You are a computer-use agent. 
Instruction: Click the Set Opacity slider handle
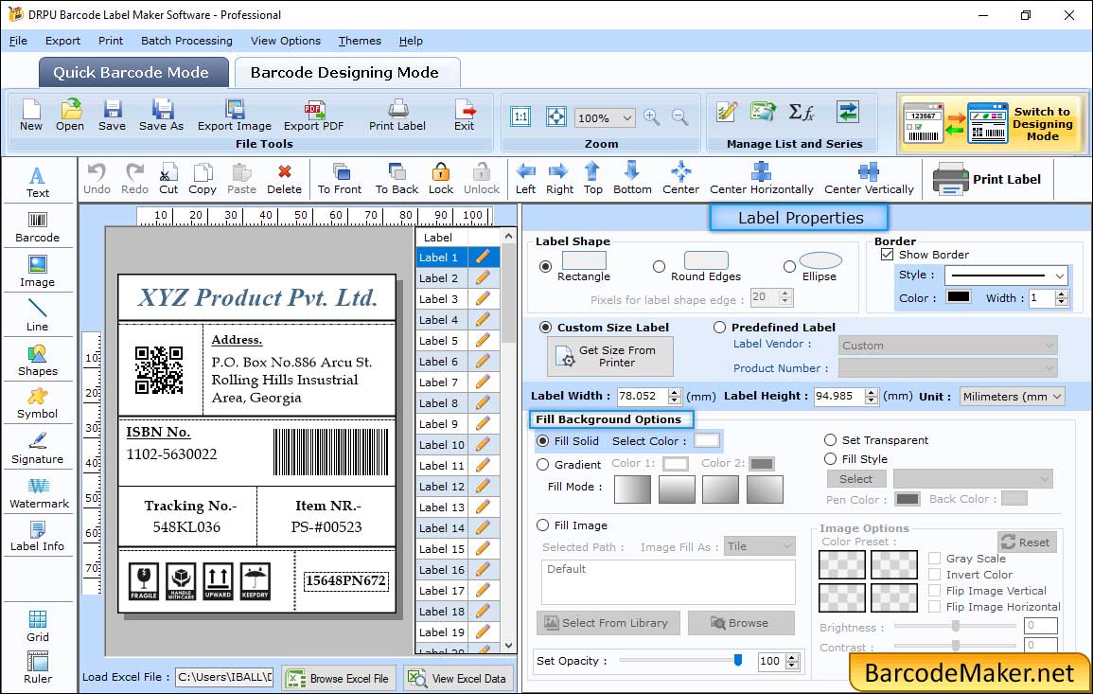[738, 660]
